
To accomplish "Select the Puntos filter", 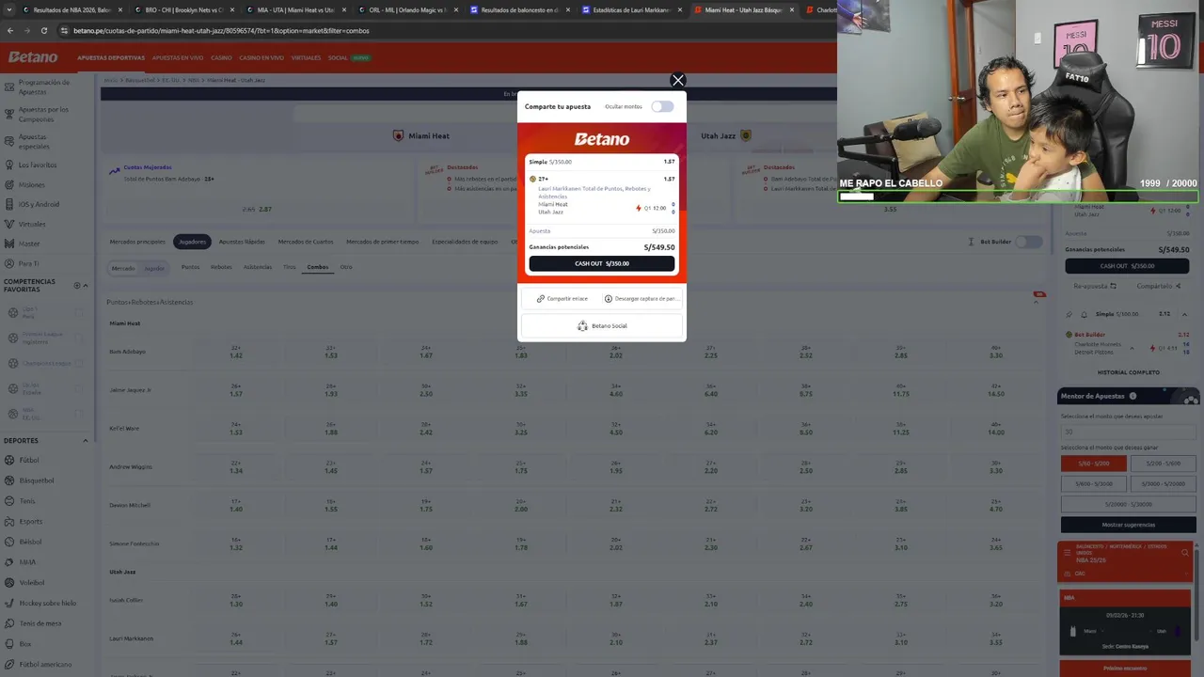I will click(x=190, y=267).
